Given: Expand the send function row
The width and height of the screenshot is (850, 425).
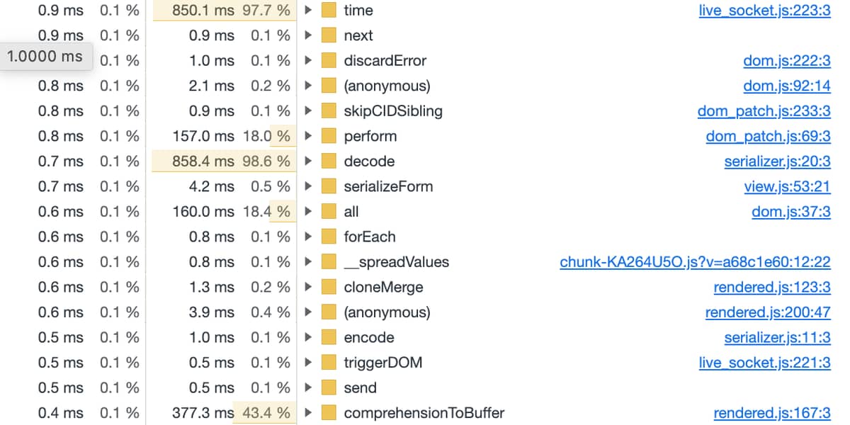Looking at the screenshot, I should point(307,388).
